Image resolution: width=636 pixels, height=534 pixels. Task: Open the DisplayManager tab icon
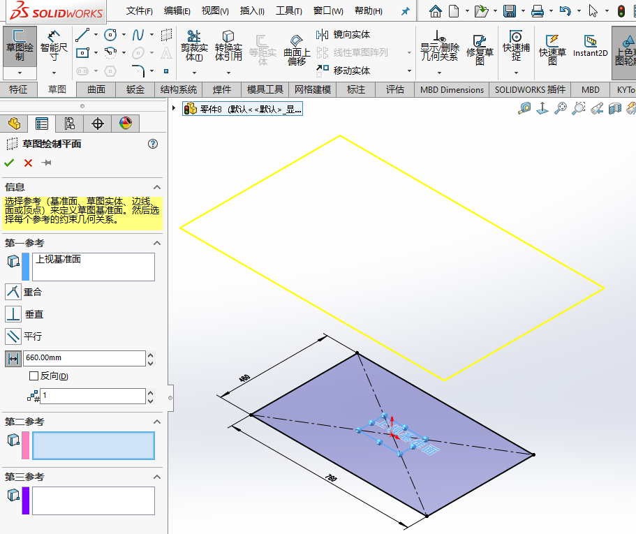click(126, 124)
